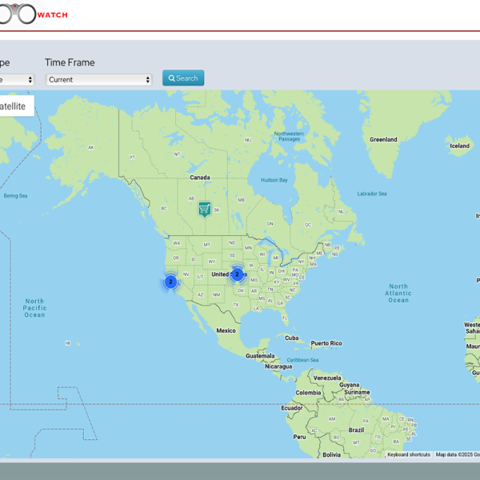Click the North Pacific Ocean label
The width and height of the screenshot is (480, 480).
point(34,308)
